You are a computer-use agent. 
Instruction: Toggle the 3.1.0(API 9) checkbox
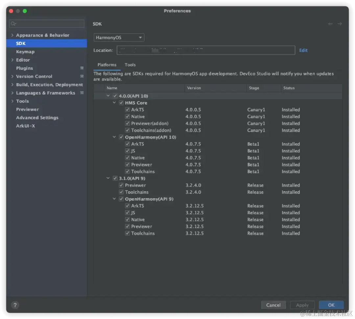[x=115, y=178]
